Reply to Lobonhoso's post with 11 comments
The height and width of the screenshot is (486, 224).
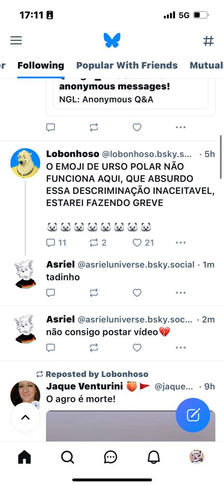pyautogui.click(x=56, y=243)
